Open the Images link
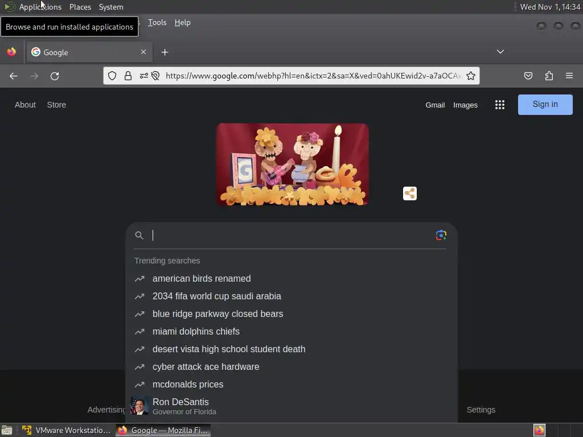This screenshot has width=583, height=437. pyautogui.click(x=465, y=105)
